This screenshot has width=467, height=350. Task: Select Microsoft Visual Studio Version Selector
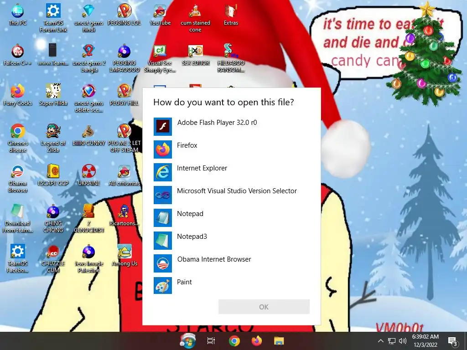[x=231, y=195]
